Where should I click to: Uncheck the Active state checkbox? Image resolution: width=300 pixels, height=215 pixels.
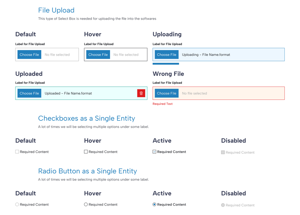click(x=154, y=152)
